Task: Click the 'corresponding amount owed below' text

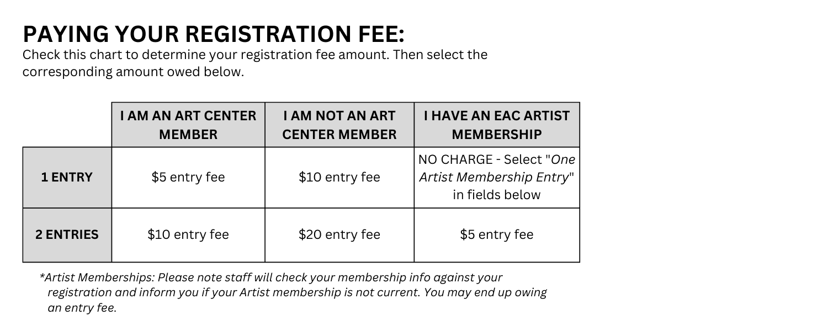Action: tap(133, 72)
